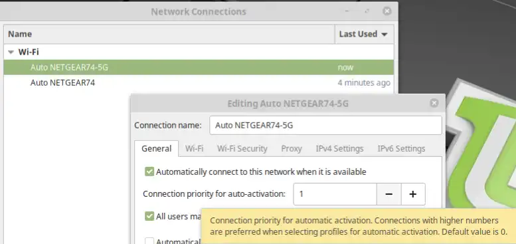Select the Auto NETGEAR74-5G connection row

(199, 68)
